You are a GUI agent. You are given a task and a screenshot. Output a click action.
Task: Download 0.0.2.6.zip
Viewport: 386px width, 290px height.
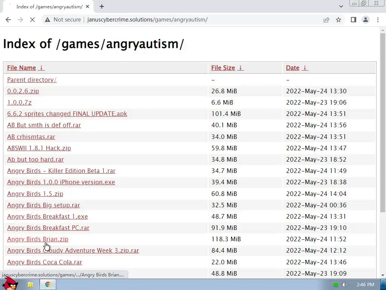point(23,91)
